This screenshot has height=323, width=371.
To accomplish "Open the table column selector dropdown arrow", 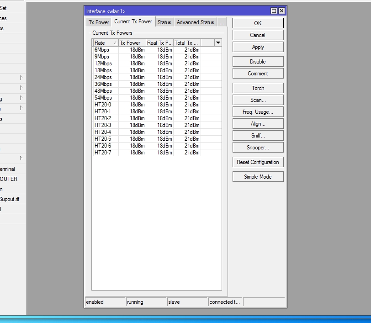I will point(218,43).
